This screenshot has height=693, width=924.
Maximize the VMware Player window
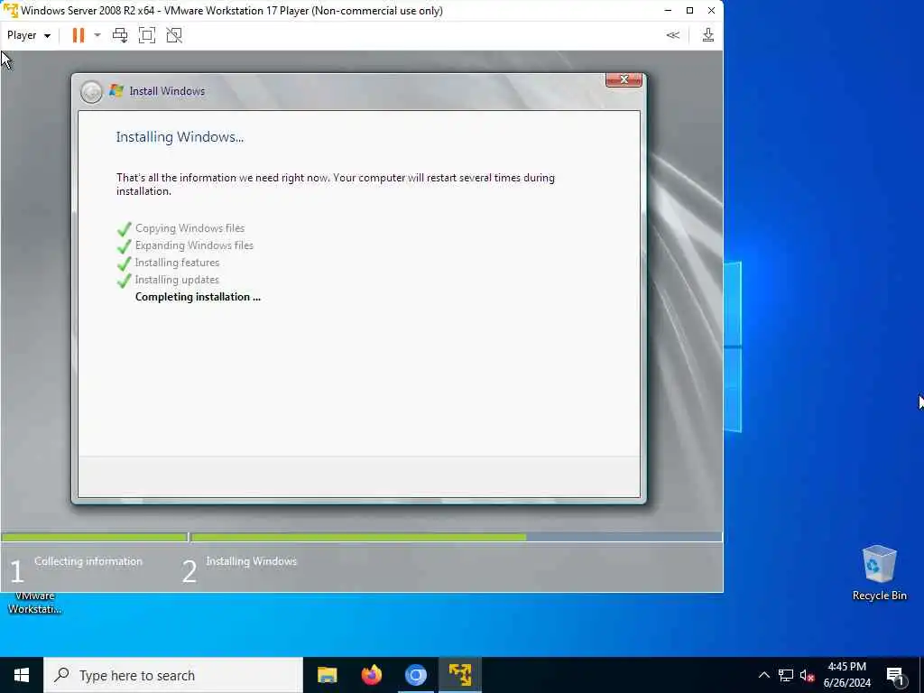tap(689, 11)
